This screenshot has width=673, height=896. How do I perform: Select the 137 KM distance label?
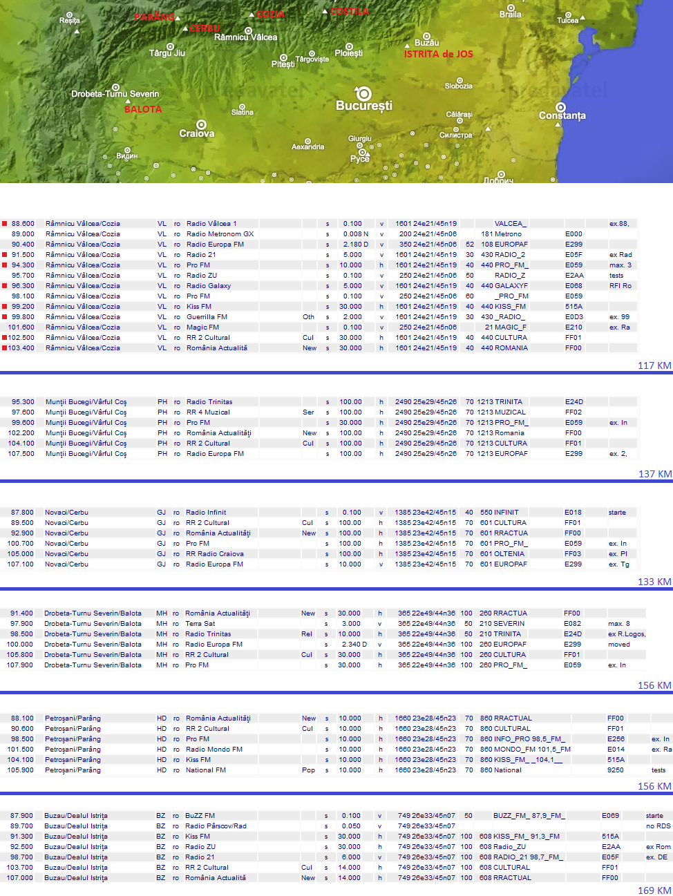click(x=655, y=474)
